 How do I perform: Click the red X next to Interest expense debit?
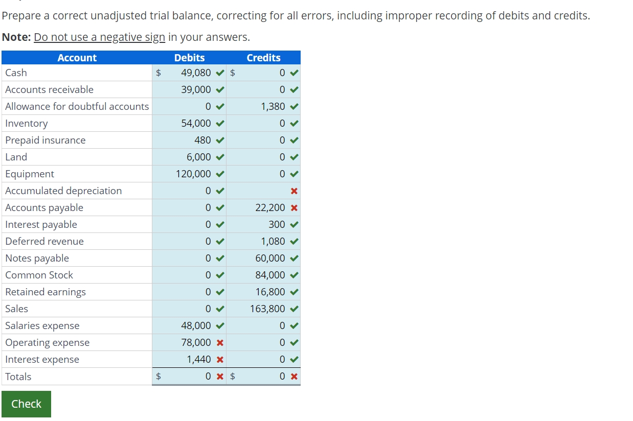point(220,359)
